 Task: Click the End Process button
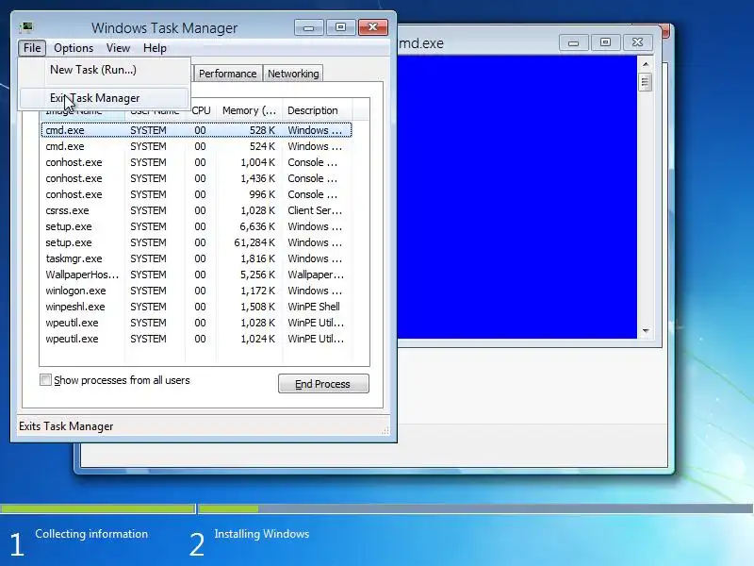(323, 384)
